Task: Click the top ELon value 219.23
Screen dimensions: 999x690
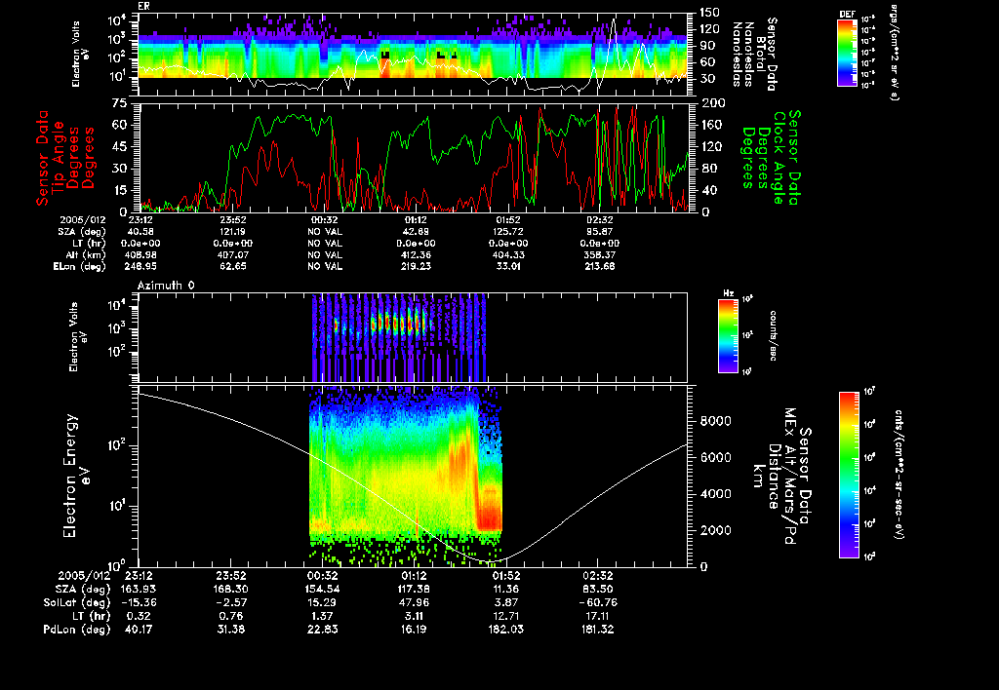Action: point(416,266)
